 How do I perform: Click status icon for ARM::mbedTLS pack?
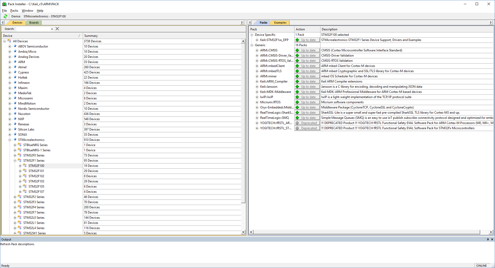297,71
